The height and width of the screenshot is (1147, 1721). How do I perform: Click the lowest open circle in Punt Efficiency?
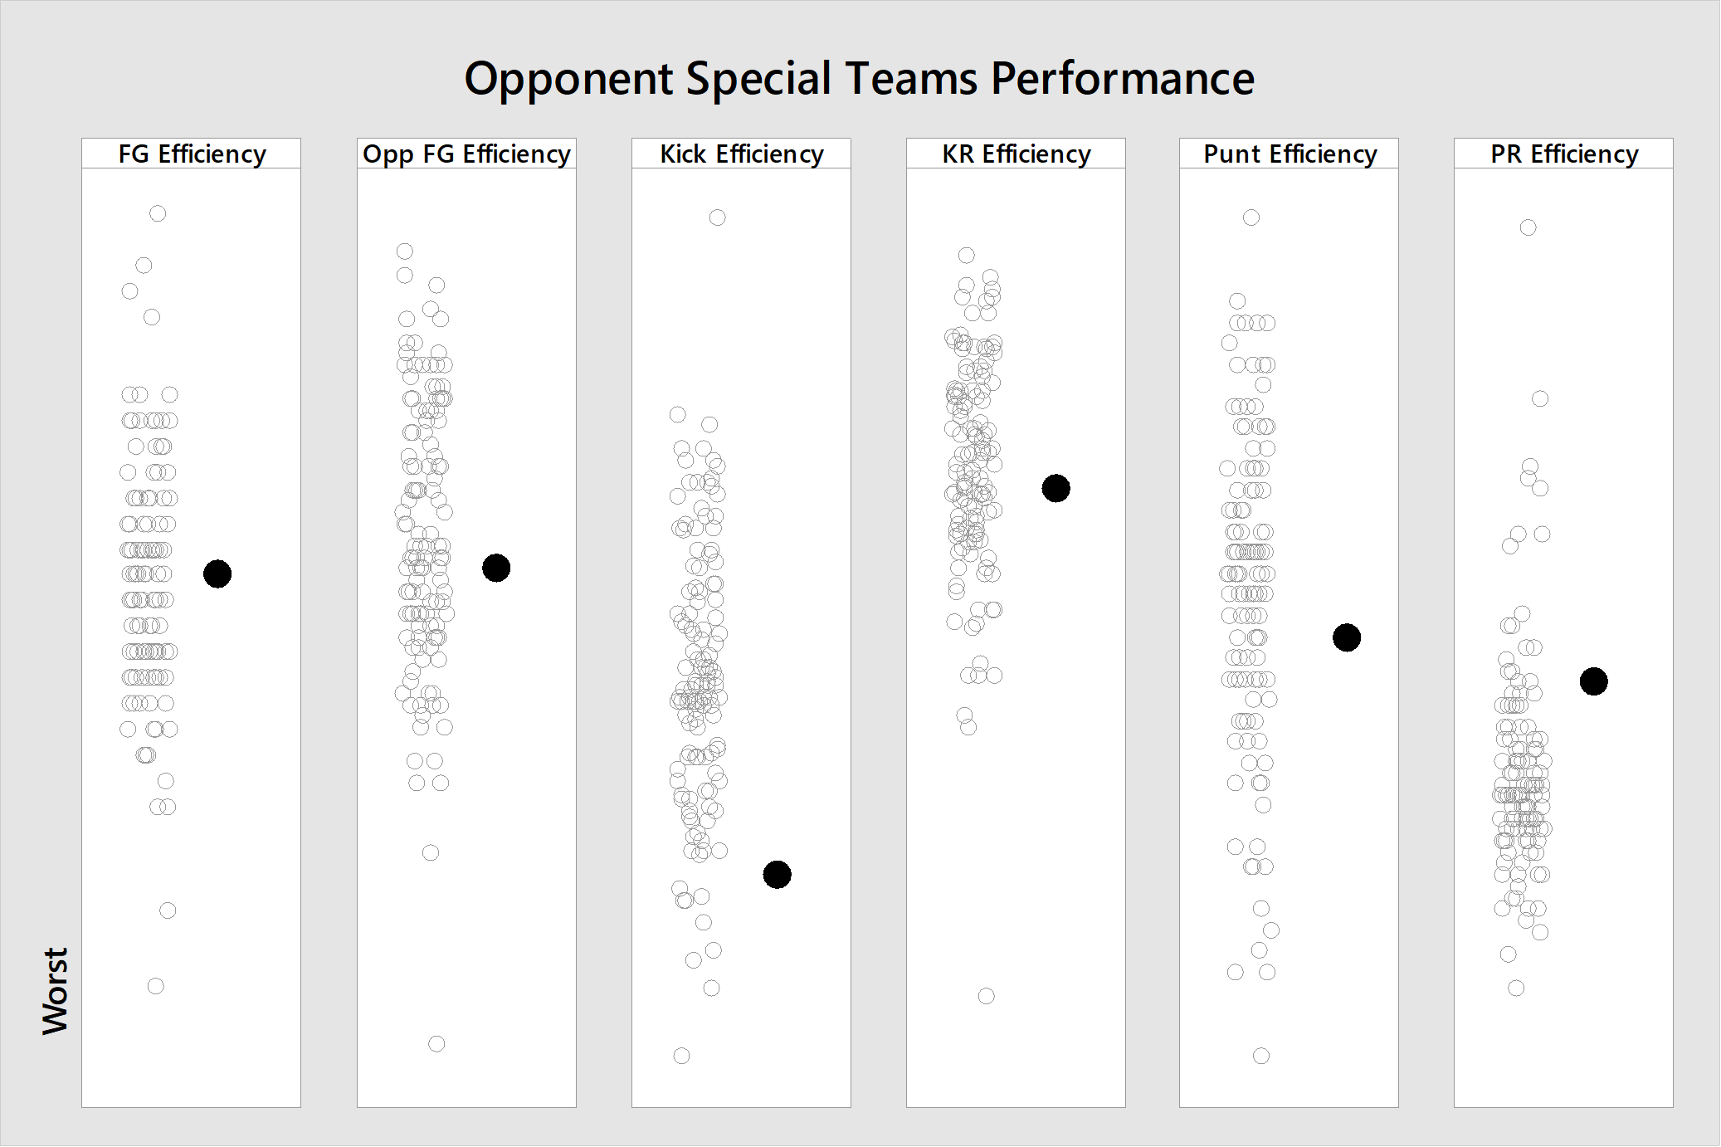pos(1261,1056)
